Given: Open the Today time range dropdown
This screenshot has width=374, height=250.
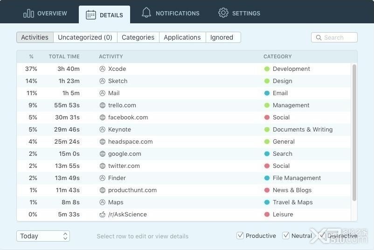Looking at the screenshot, I should coord(43,236).
